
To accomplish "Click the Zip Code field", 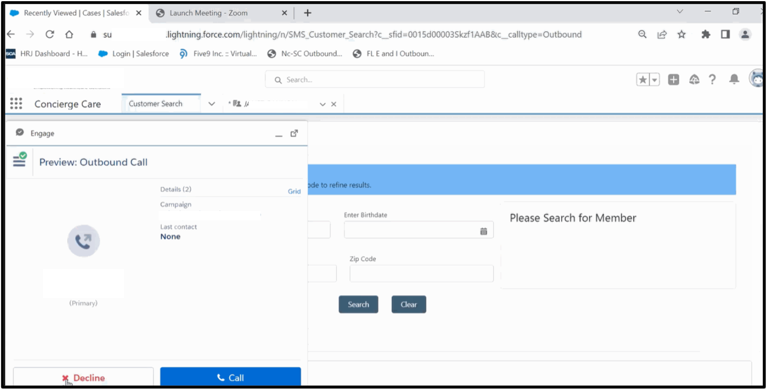I will pyautogui.click(x=422, y=274).
